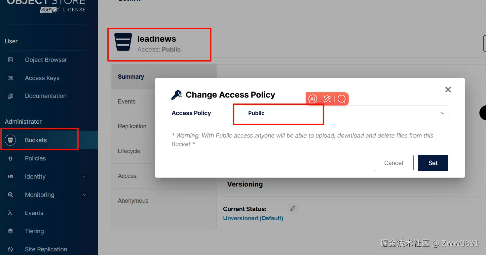Click the "Current Status:" label
This screenshot has height=255, width=486.
245,209
